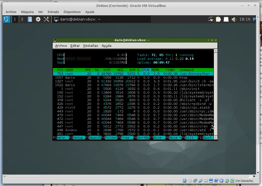The height and width of the screenshot is (186, 262).
Task: Click the optical disc indicator icon
Action: tap(190, 181)
